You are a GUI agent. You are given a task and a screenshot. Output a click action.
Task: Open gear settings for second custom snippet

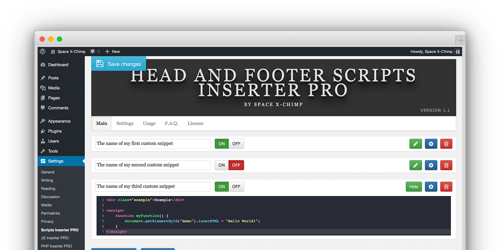(431, 165)
